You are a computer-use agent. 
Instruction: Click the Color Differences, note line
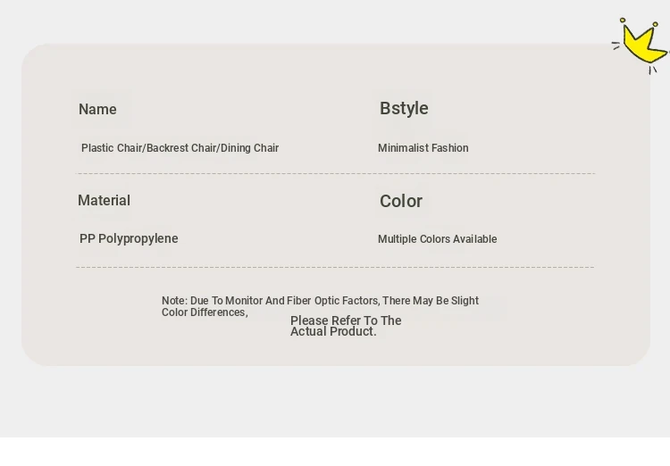204,312
